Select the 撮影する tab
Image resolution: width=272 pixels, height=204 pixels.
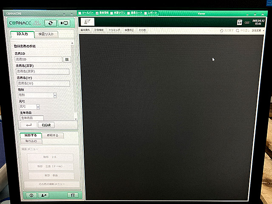[31, 135]
